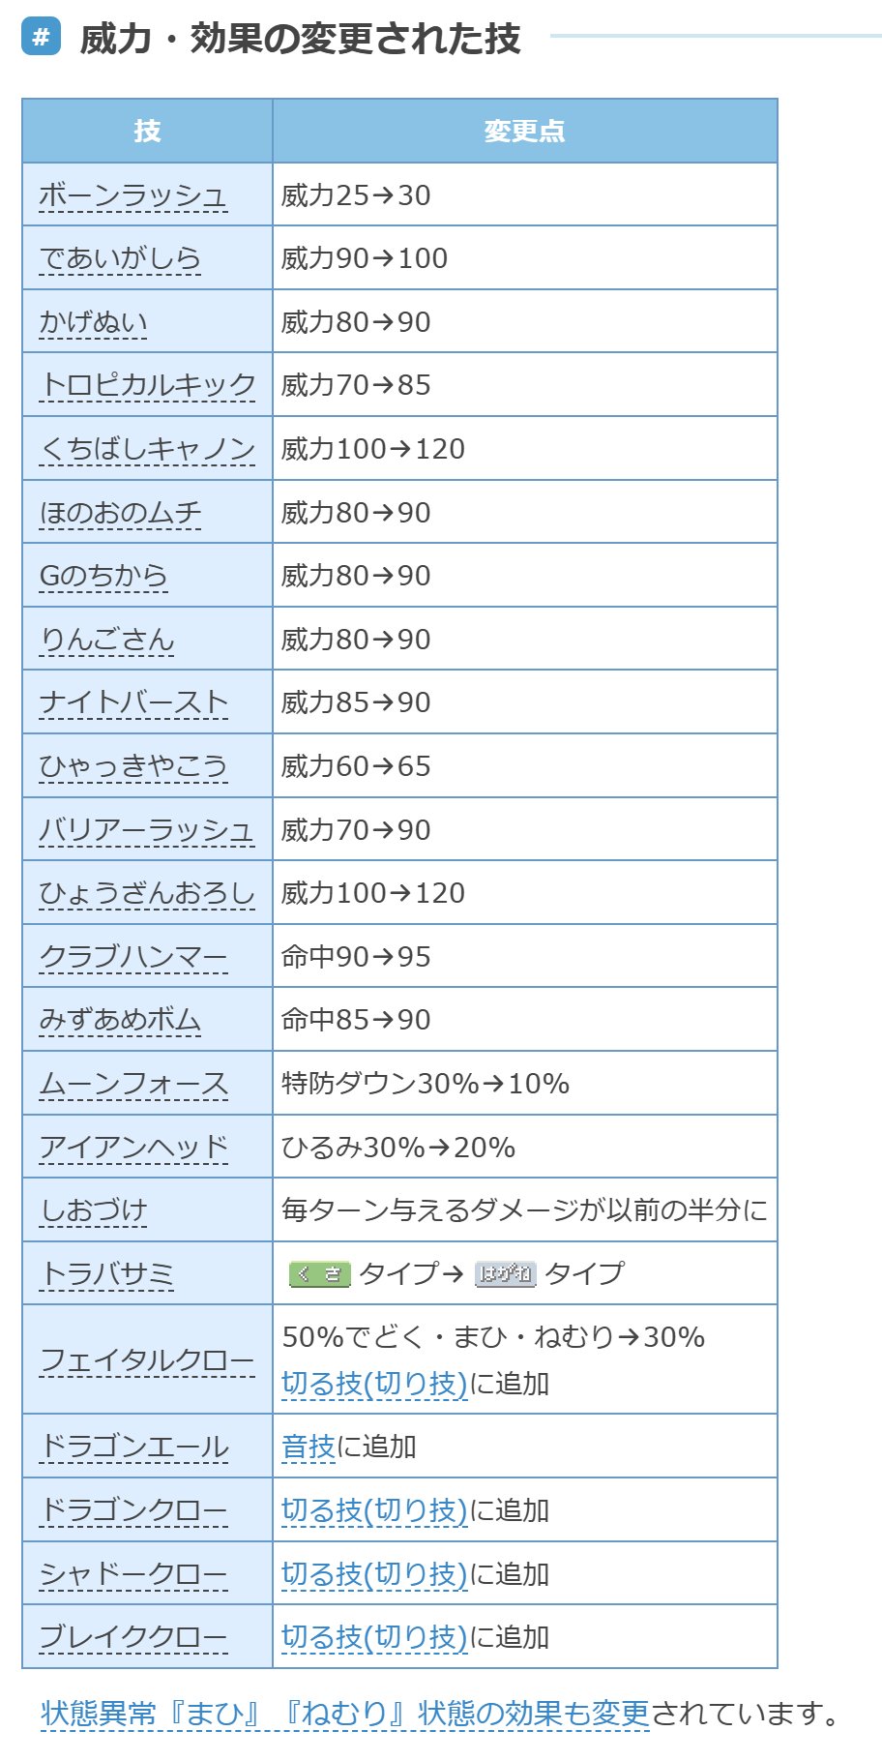Click the Gのちから move link
The height and width of the screenshot is (1761, 882).
point(103,576)
